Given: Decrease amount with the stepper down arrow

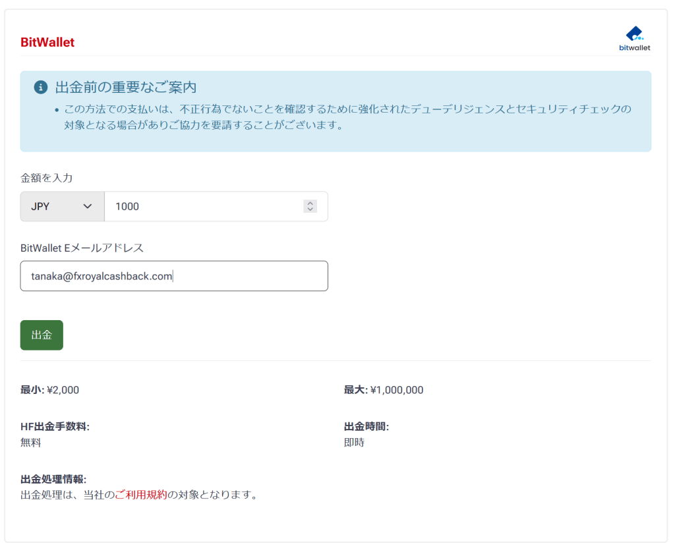Looking at the screenshot, I should (310, 209).
